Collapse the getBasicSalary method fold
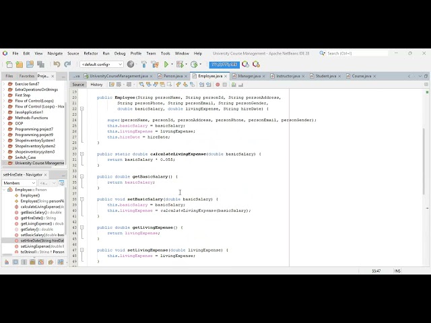Viewport: 431px width, 323px height. [82, 176]
